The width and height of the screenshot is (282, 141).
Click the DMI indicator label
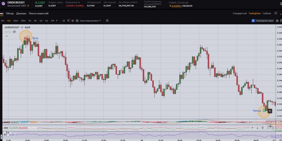coord(6,128)
